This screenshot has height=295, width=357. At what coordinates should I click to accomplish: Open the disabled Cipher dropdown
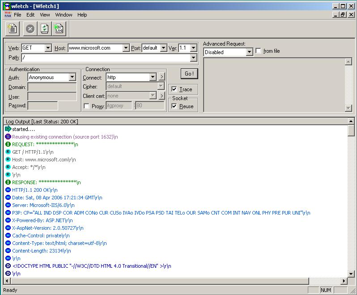(x=161, y=86)
